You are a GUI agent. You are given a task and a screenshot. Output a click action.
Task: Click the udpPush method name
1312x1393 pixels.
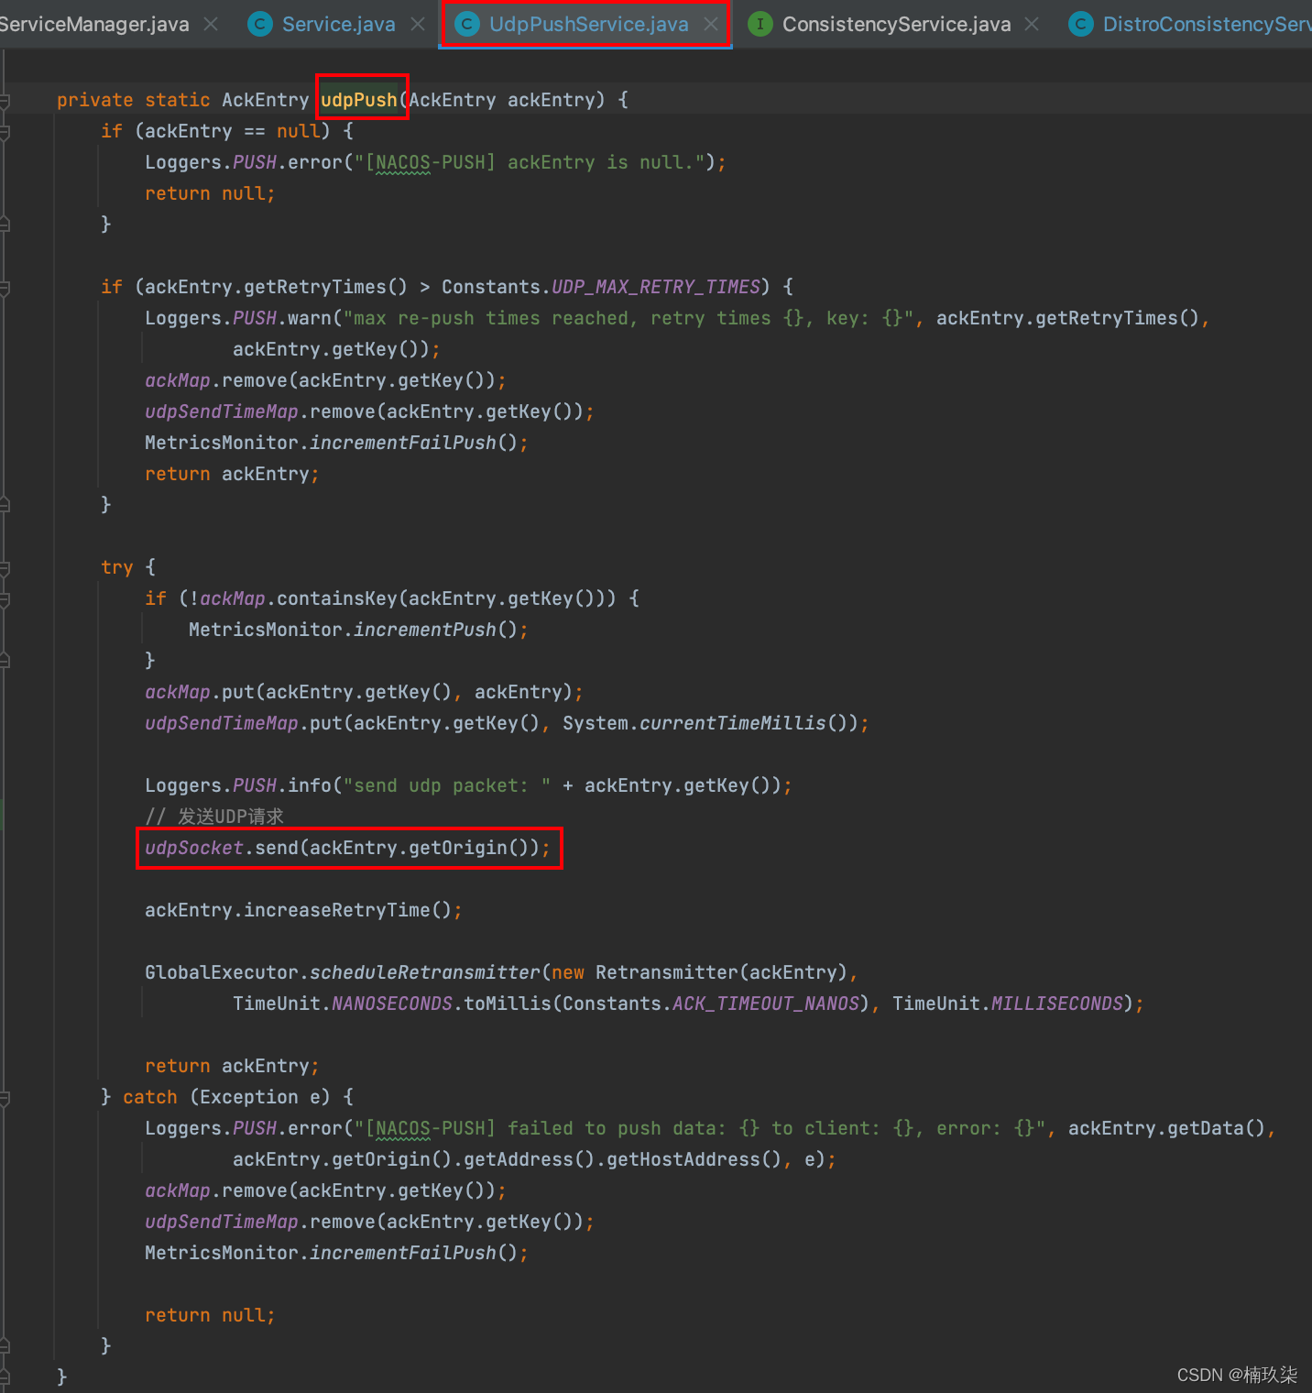point(359,100)
